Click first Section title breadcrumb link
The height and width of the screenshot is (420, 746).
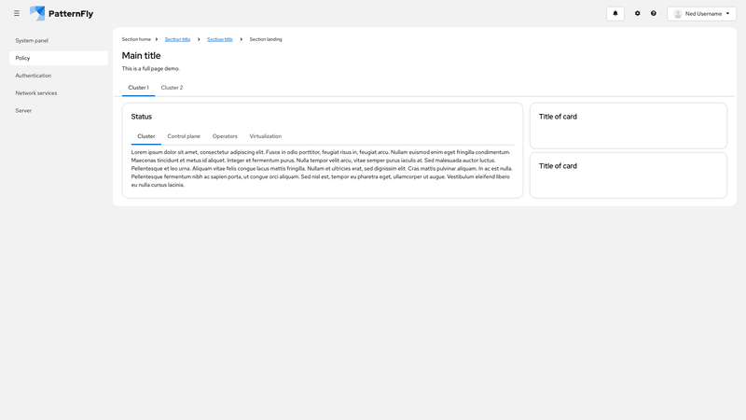177,39
